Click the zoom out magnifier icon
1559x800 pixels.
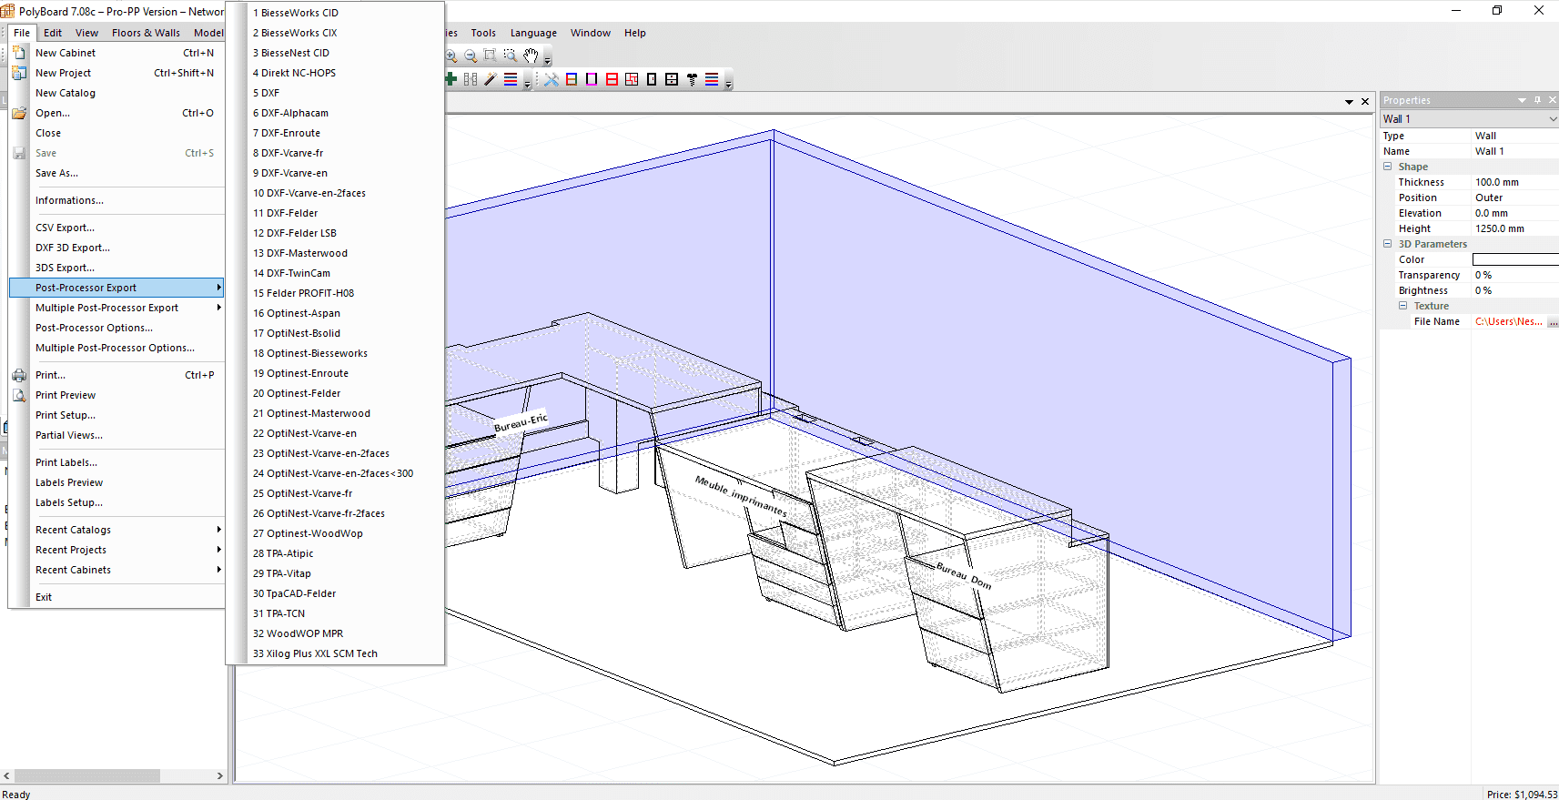(x=471, y=56)
